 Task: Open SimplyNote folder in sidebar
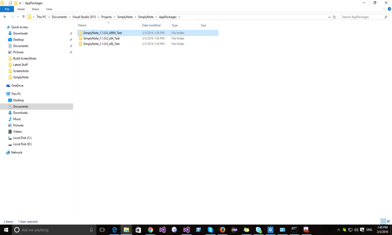(x=21, y=77)
